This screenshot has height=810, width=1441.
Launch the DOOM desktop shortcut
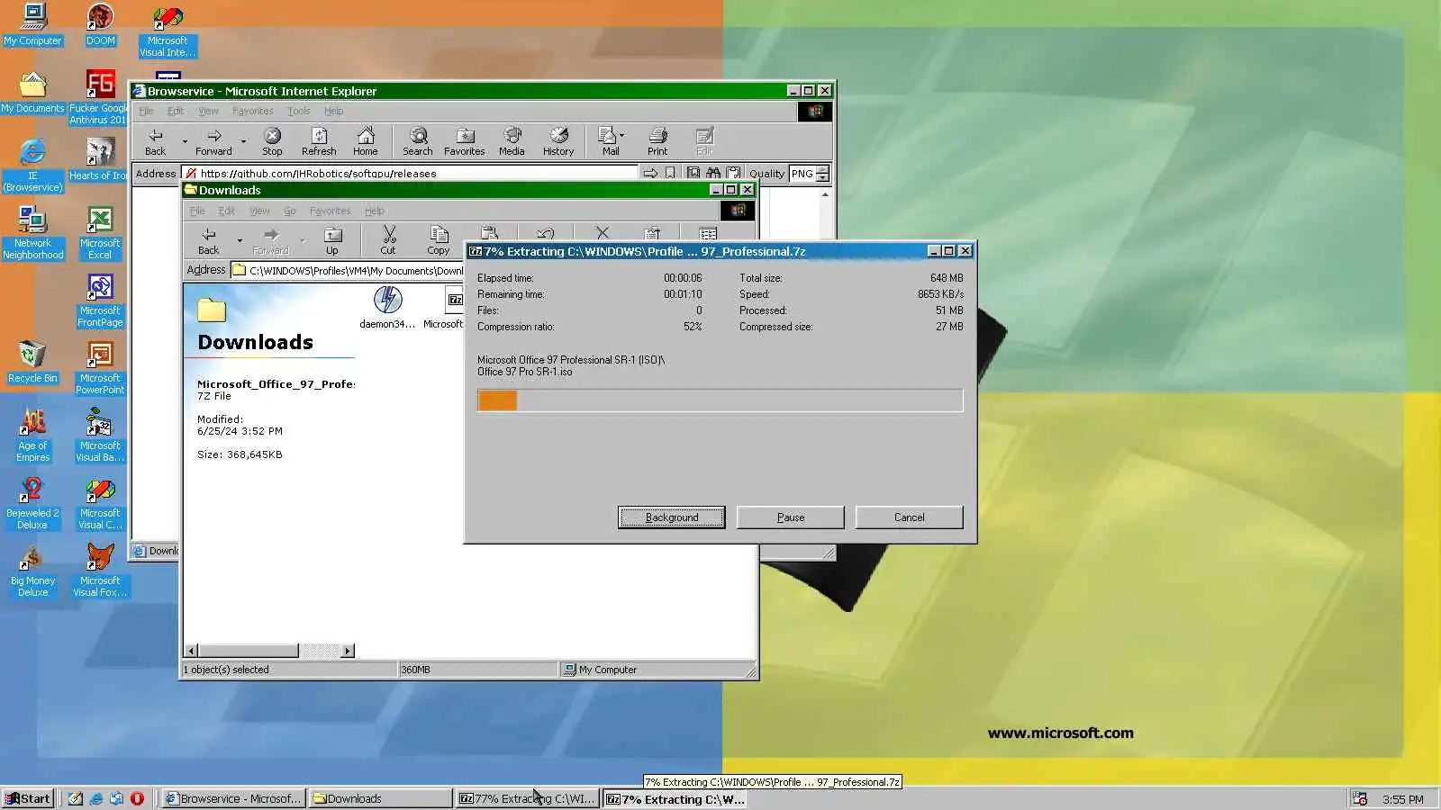[100, 24]
